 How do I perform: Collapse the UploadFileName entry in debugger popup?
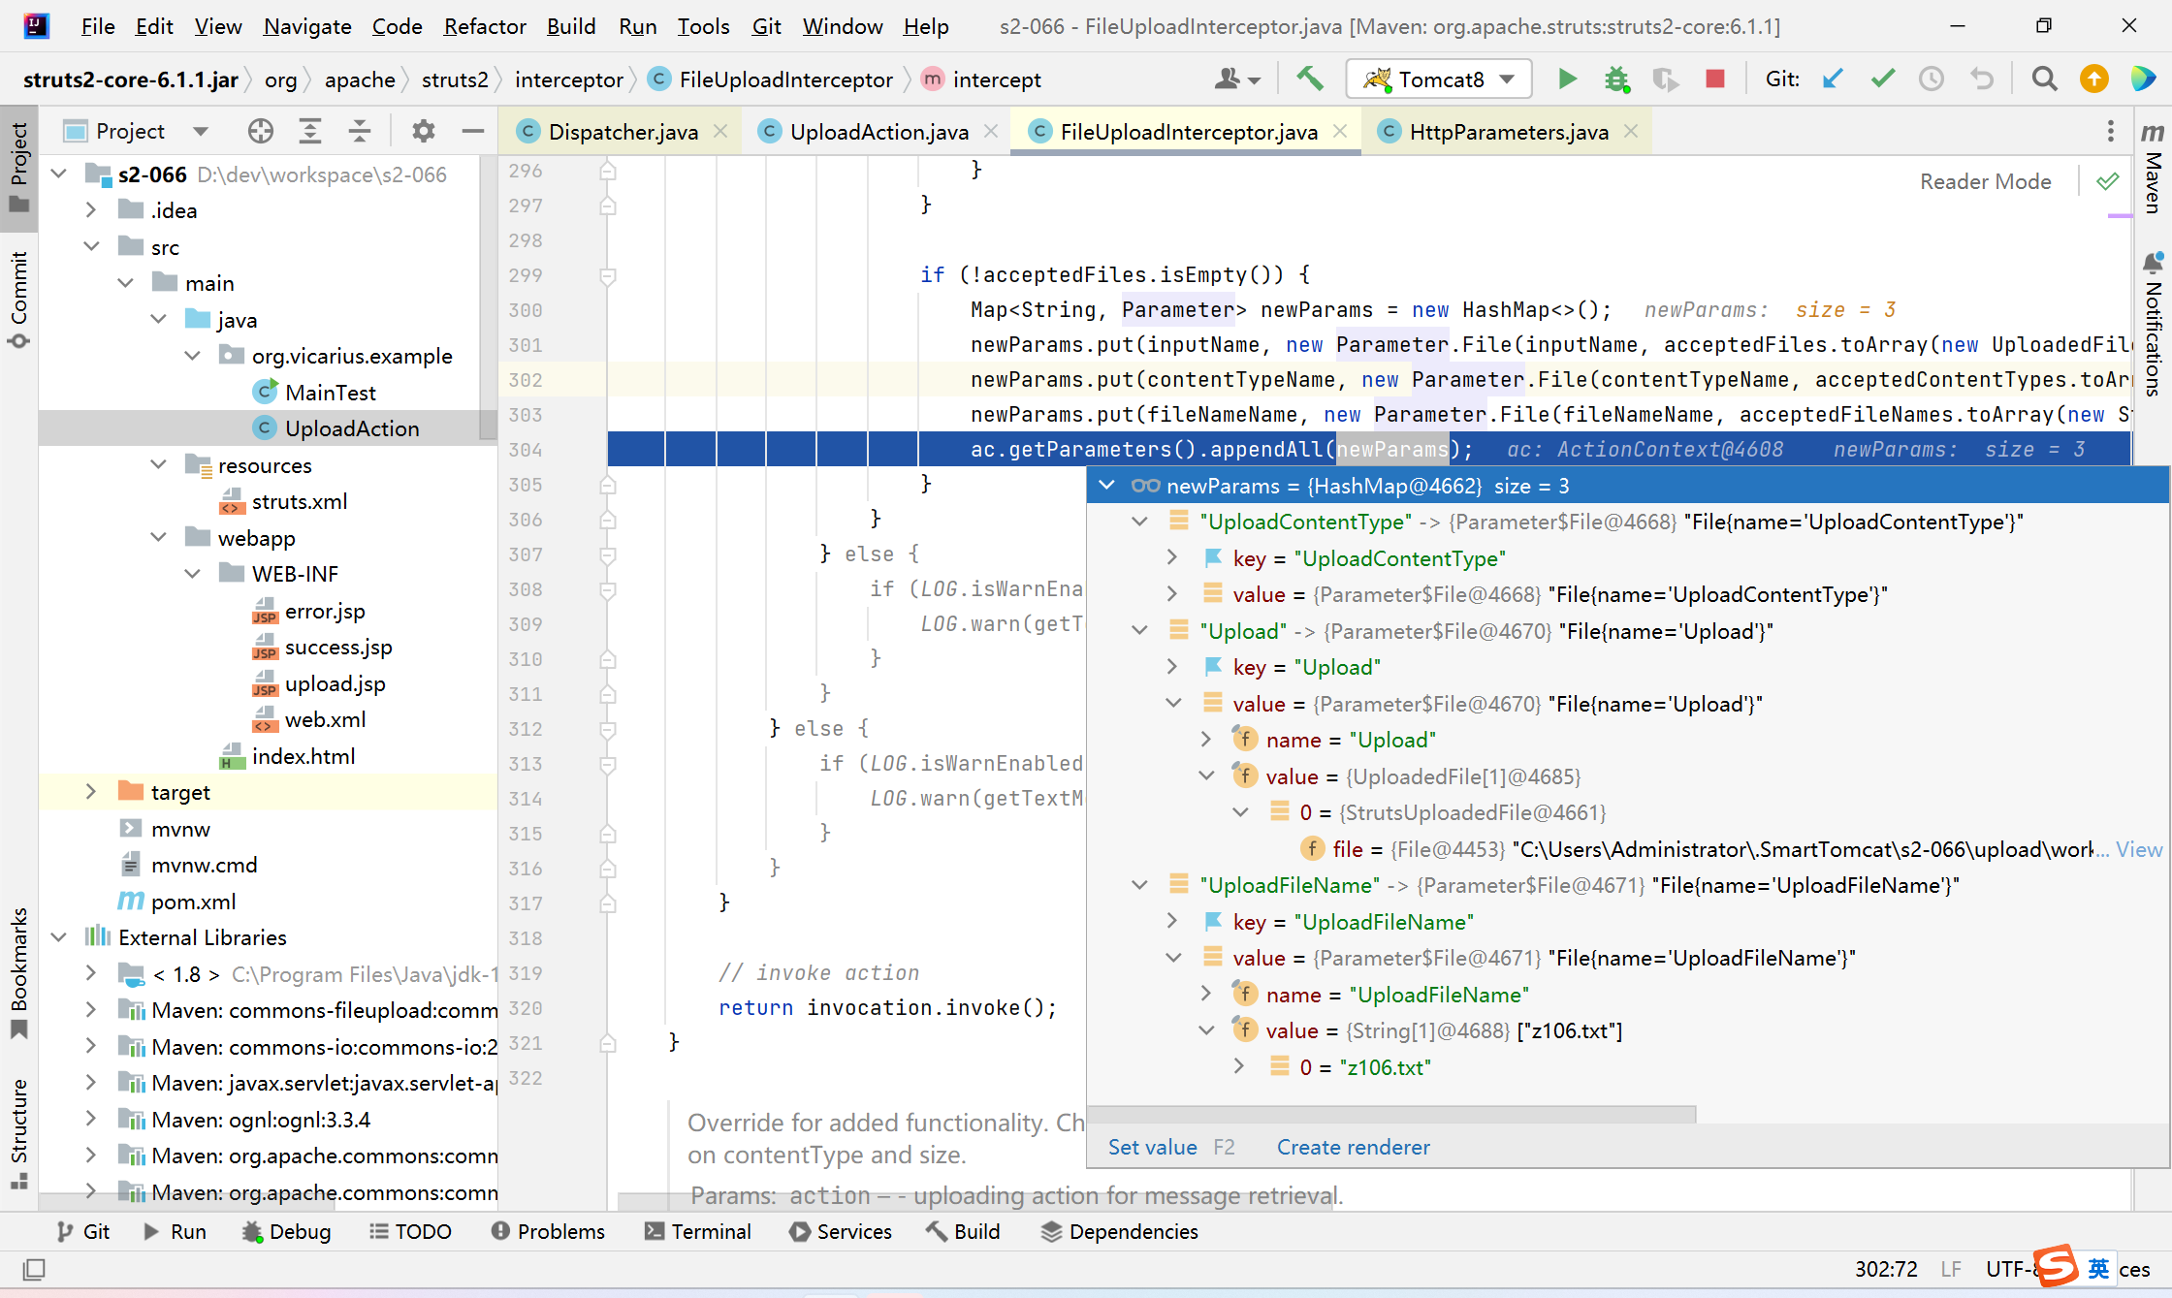pyautogui.click(x=1139, y=885)
